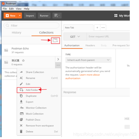Choose Monitor Collection from context menu
The image size is (139, 139).
(x=39, y=108)
